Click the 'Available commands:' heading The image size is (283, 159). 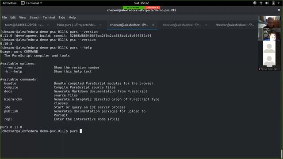tap(19, 79)
